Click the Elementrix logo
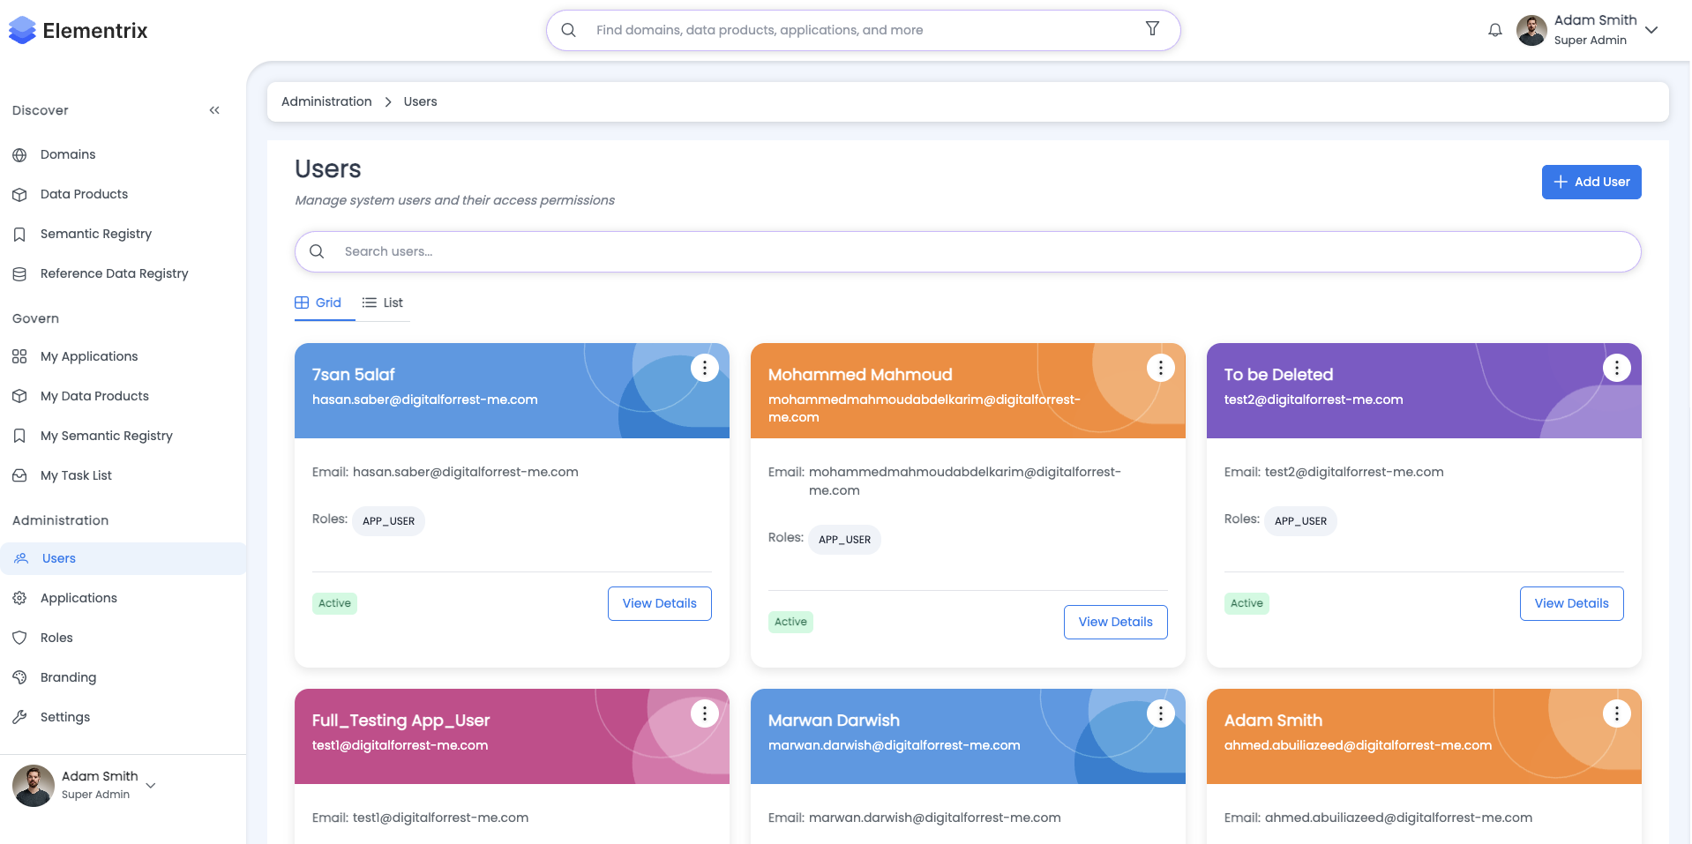1692x844 pixels. pos(78,31)
